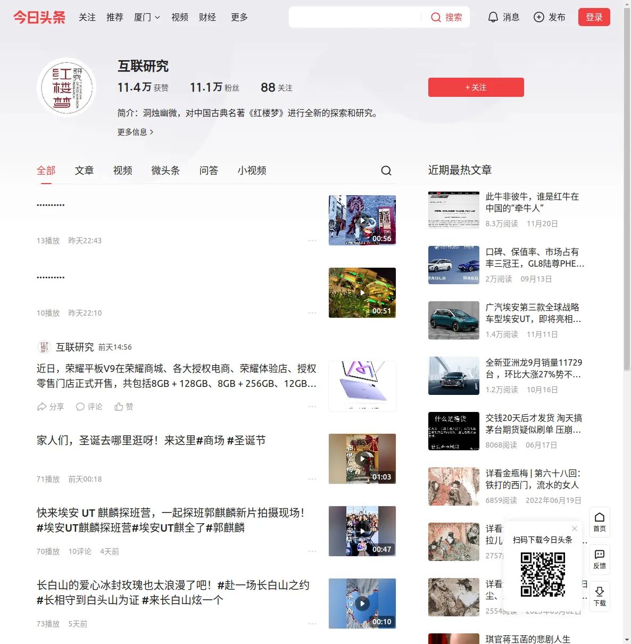631x644 pixels.
Task: Click the 发布 publish plus icon
Action: (x=549, y=17)
